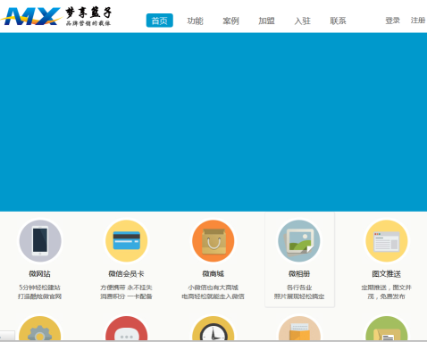Select the 首页 navigation tab

160,21
